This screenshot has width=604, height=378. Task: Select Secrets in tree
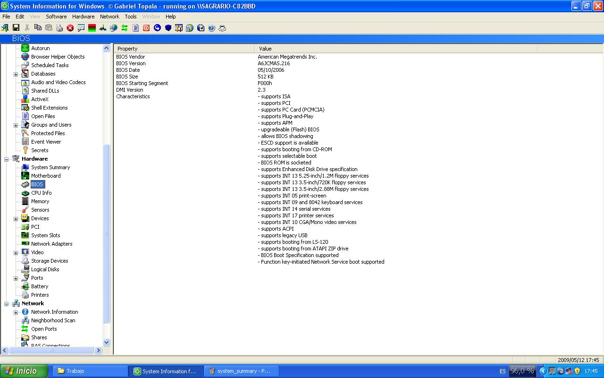[x=40, y=150]
